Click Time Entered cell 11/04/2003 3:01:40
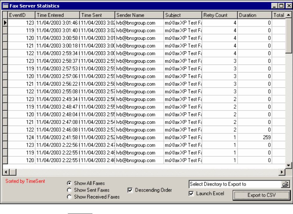293x214 pixels. click(x=57, y=30)
